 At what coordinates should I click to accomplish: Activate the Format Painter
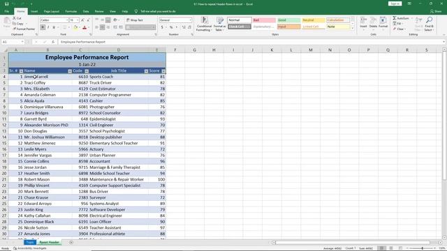pyautogui.click(x=24, y=29)
